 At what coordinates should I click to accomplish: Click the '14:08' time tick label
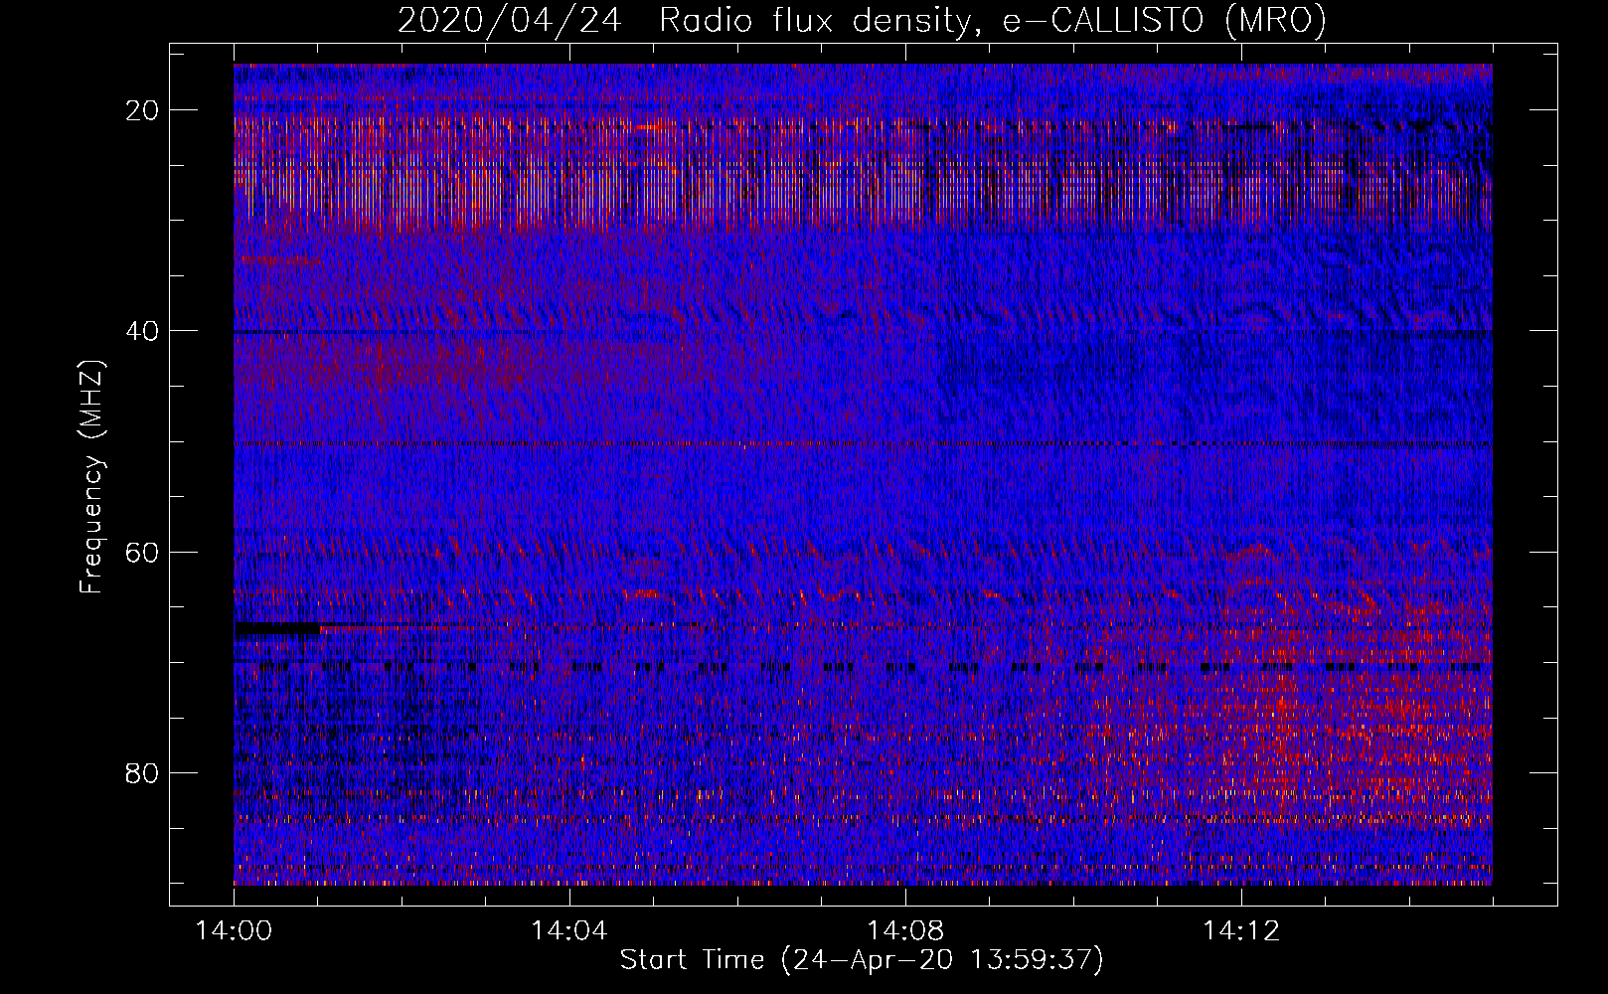(x=905, y=931)
